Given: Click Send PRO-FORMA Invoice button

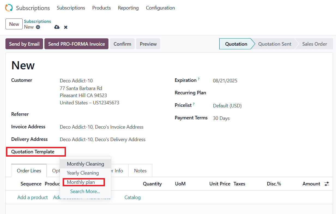Looking at the screenshot, I should (77, 44).
